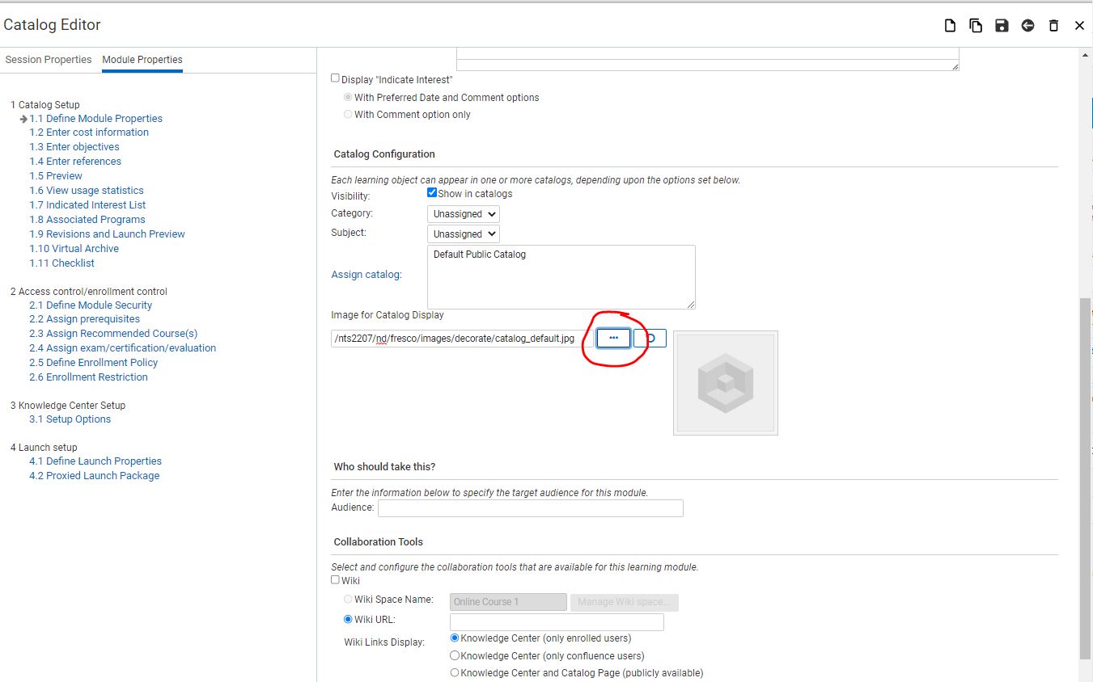Open 1.9 Revisions and Launch Preview
Image resolution: width=1093 pixels, height=682 pixels.
coord(108,234)
